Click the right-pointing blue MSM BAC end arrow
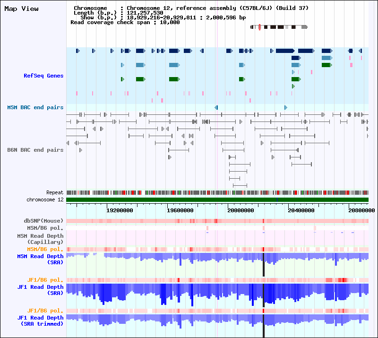Screen dimensions: 378x338 (286, 107)
